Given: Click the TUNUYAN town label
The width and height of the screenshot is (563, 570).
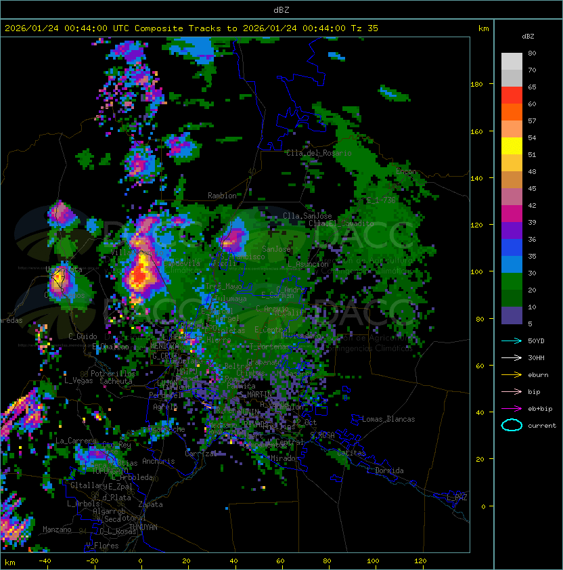Looking at the screenshot, I should click(143, 527).
